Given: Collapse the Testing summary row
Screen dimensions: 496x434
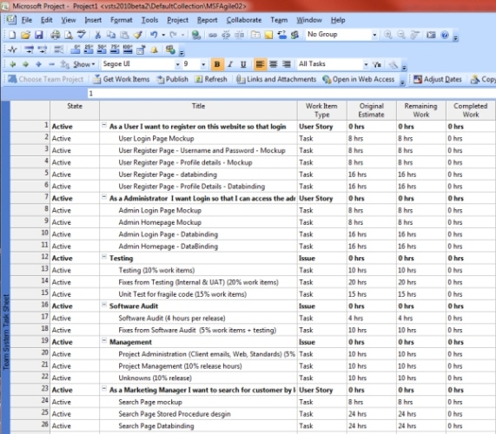Looking at the screenshot, I should [104, 257].
